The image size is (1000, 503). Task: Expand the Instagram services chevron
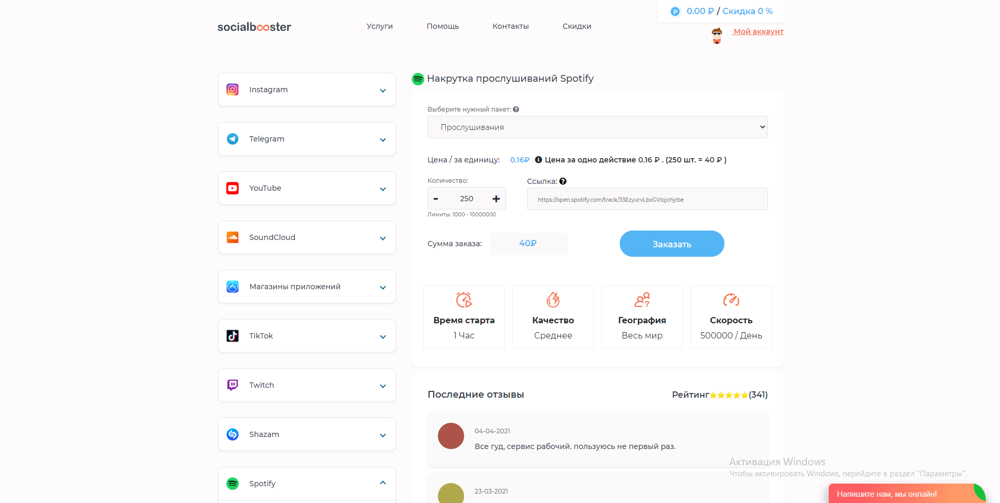click(383, 91)
